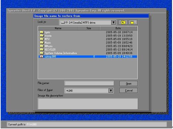Click the System Volume Information folder icon
The image size is (173, 129).
pyautogui.click(x=42, y=53)
